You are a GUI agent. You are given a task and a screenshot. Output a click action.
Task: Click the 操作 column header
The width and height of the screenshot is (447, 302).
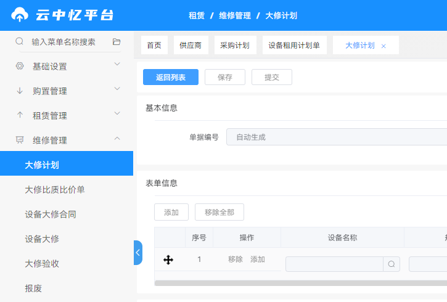click(x=247, y=237)
